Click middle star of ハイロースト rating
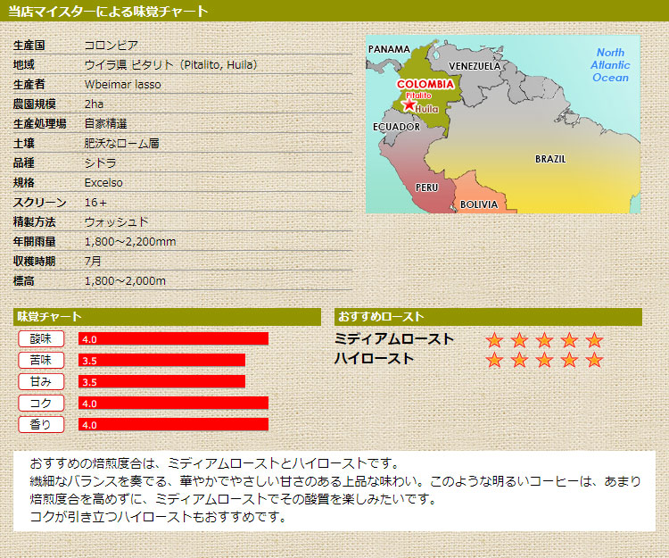Image resolution: width=669 pixels, height=558 pixels. pyautogui.click(x=544, y=360)
